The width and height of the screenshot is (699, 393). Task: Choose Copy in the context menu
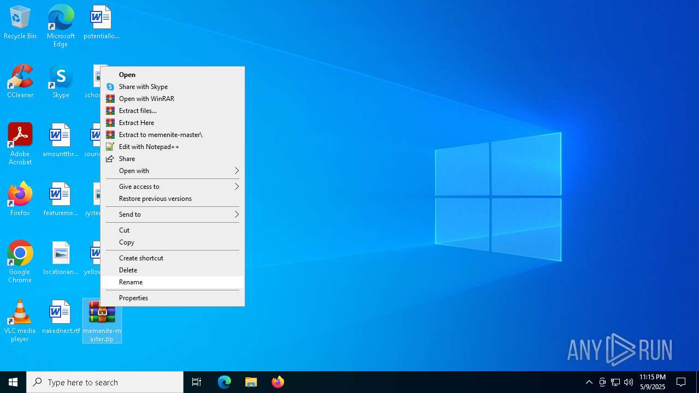coord(173,242)
